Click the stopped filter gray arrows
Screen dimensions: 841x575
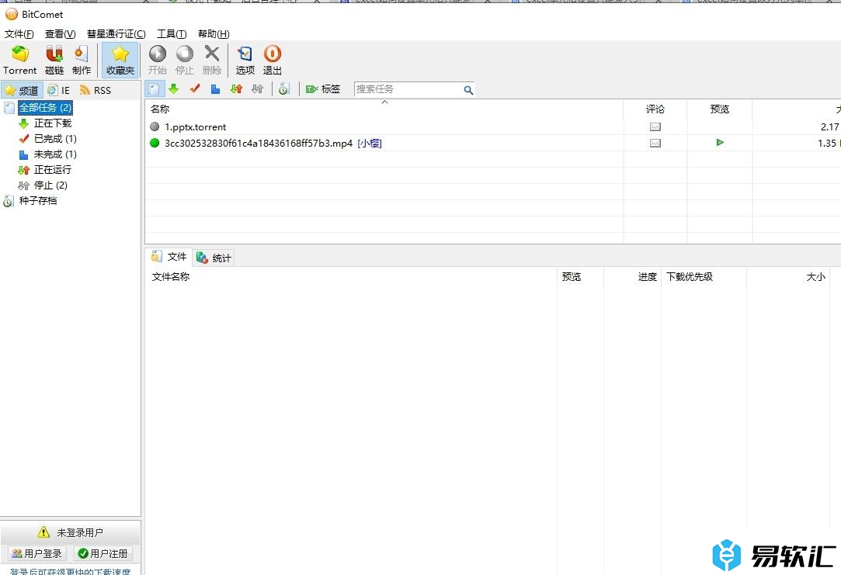(258, 89)
